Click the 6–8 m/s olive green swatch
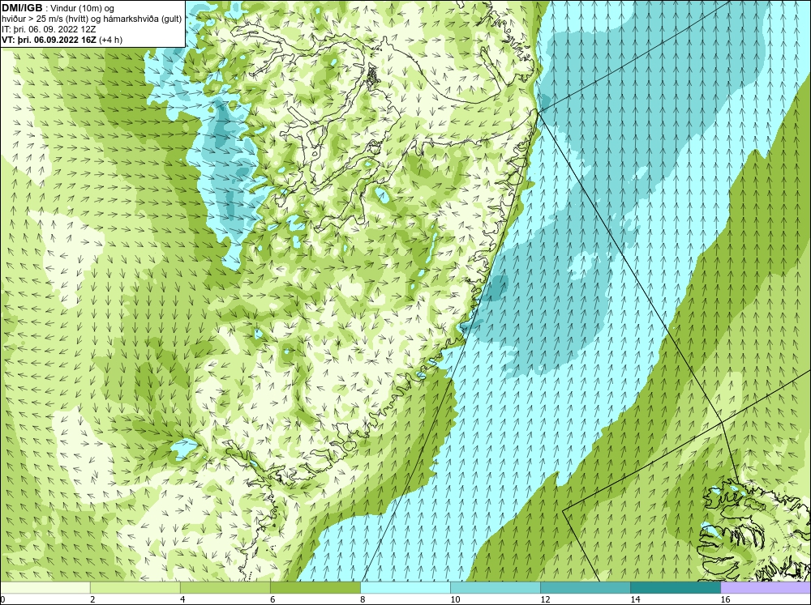Image resolution: width=811 pixels, height=605 pixels. pyautogui.click(x=315, y=587)
